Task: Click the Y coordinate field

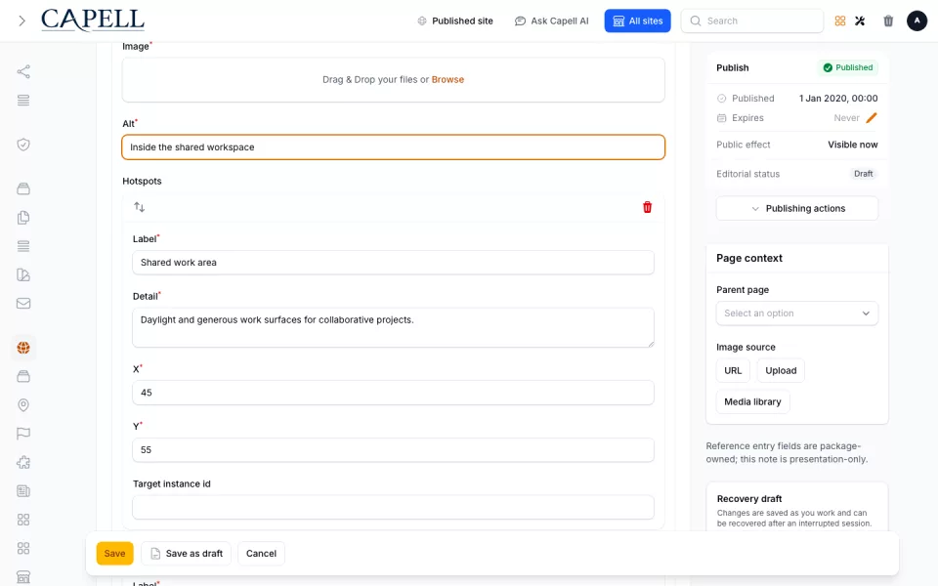Action: [x=393, y=450]
